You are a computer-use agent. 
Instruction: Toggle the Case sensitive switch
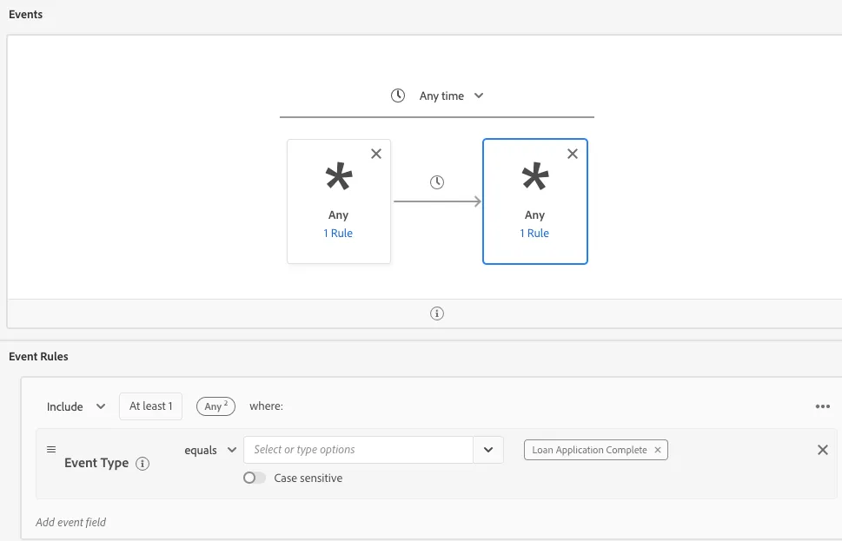pos(255,478)
